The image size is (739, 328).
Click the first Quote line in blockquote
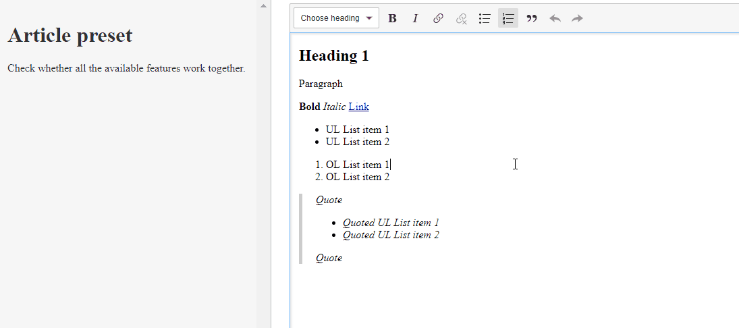point(329,200)
